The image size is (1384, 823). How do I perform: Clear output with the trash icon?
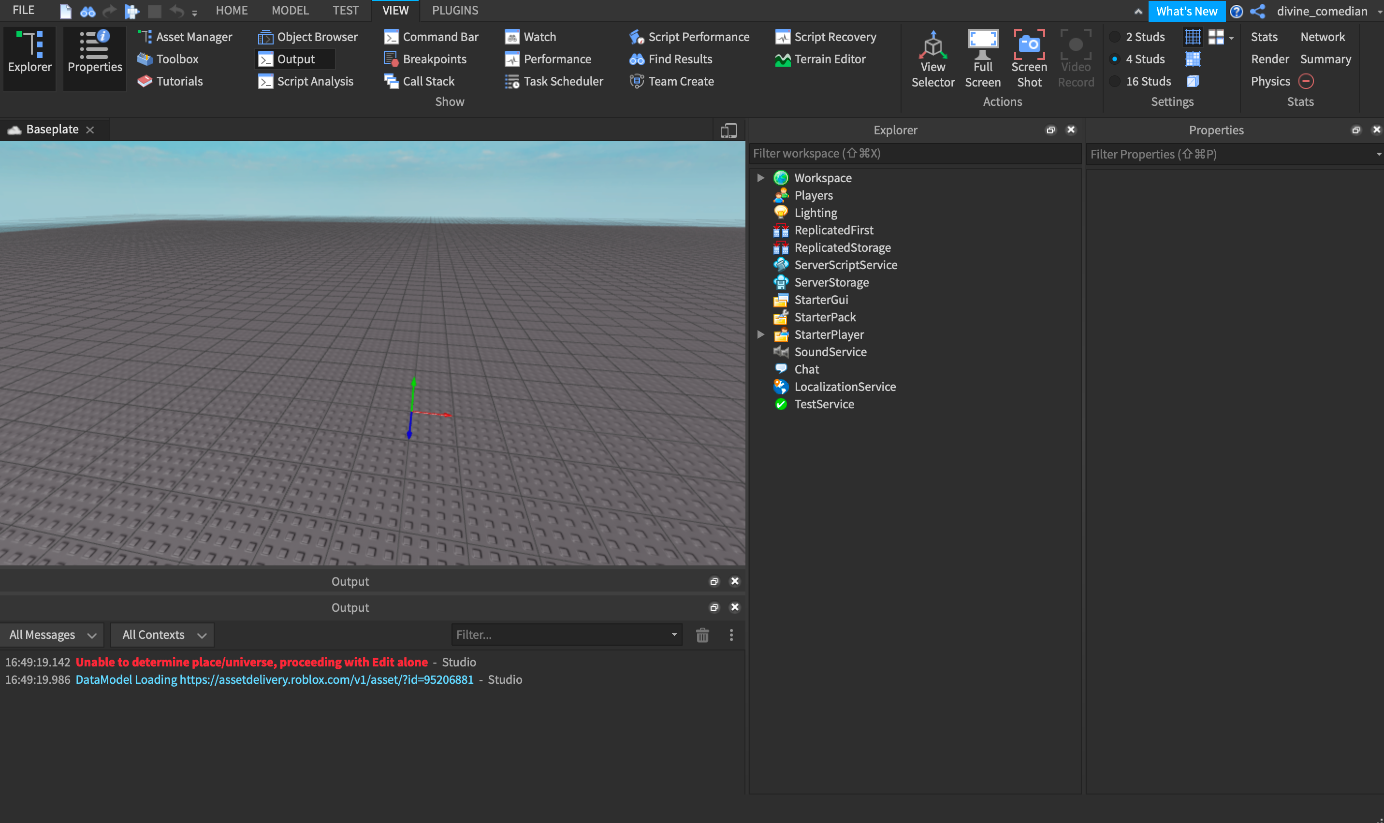point(702,635)
